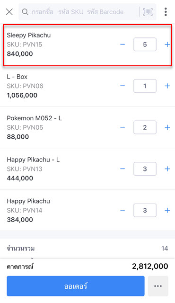
Task: Decrease Pokemon M052 - L quantity
Action: [x=122, y=127]
